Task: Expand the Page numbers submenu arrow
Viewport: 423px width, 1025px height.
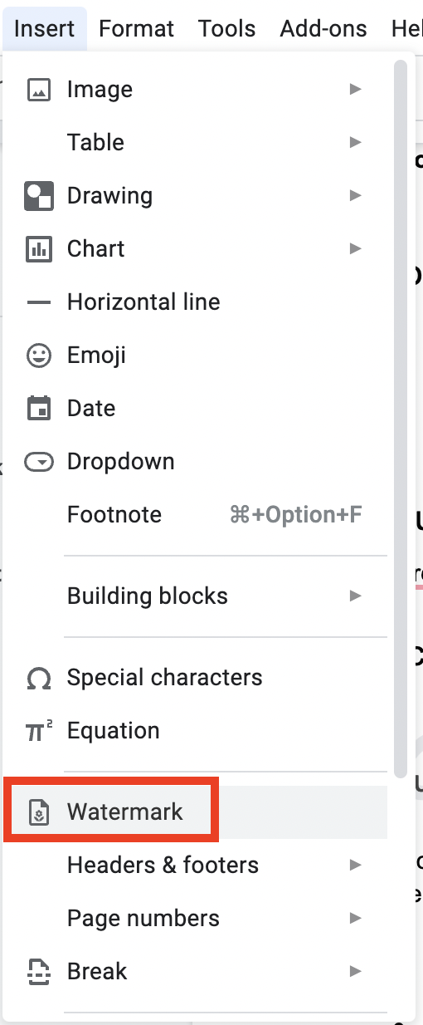Action: tap(356, 919)
